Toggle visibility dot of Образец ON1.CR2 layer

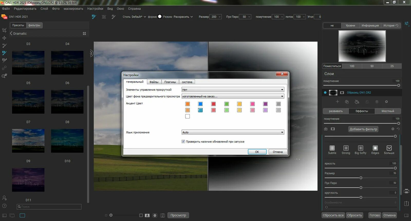[325, 93]
